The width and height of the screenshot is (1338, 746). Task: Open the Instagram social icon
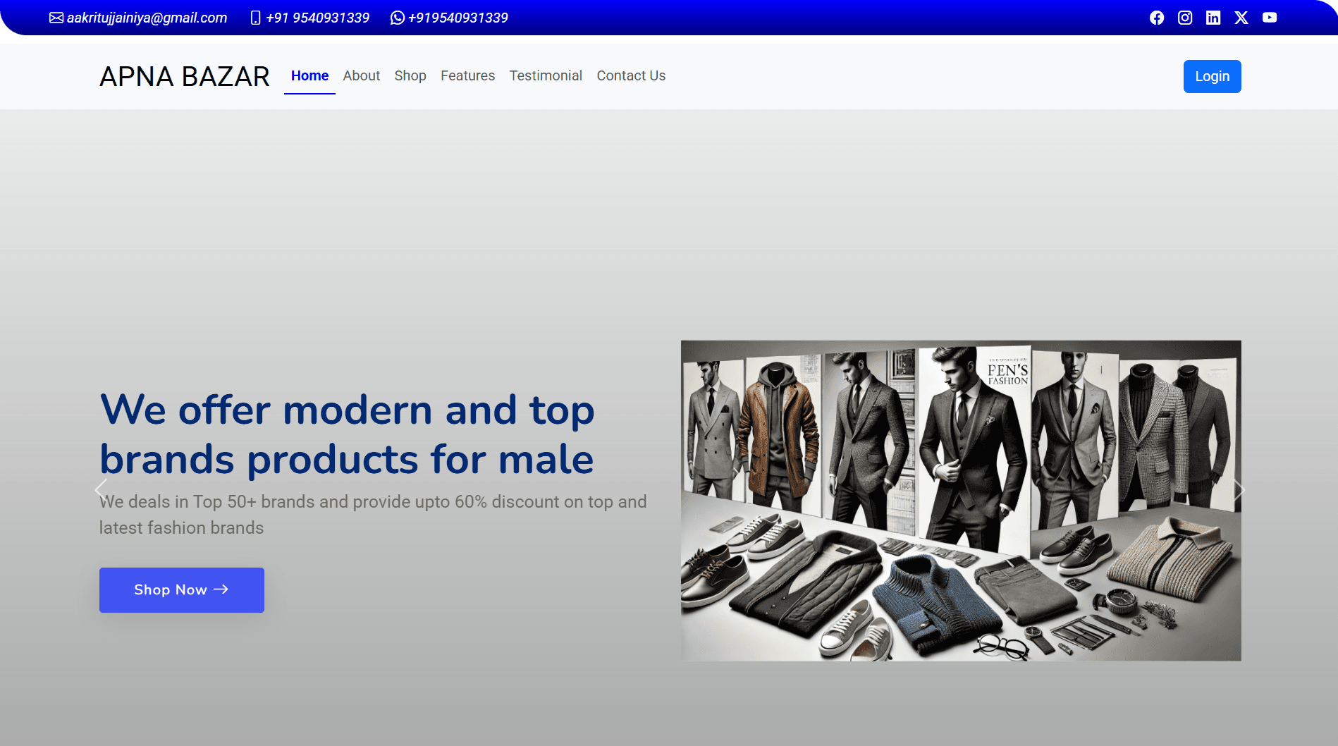tap(1185, 18)
